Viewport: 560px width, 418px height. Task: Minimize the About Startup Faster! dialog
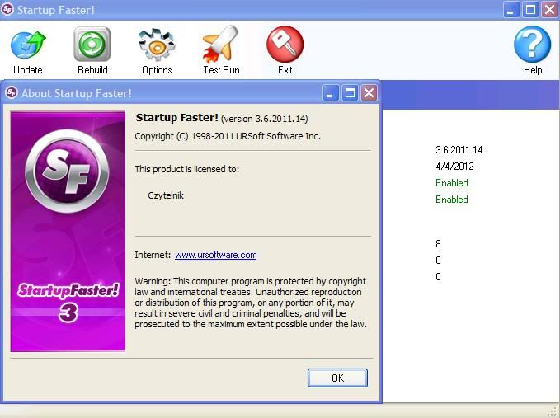[x=332, y=93]
